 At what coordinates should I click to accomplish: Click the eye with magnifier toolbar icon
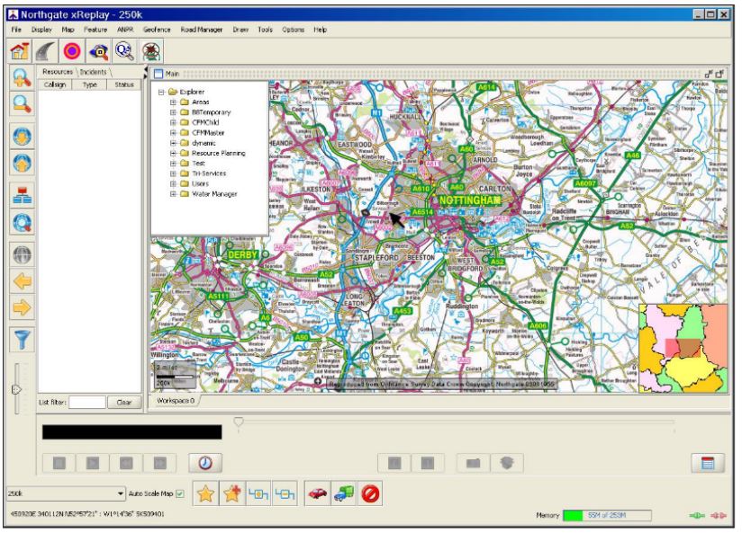[98, 51]
